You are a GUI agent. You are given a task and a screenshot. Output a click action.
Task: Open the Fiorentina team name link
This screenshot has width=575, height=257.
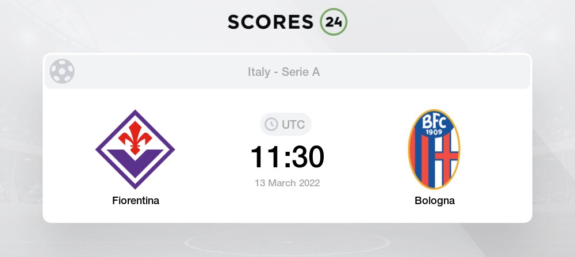136,201
